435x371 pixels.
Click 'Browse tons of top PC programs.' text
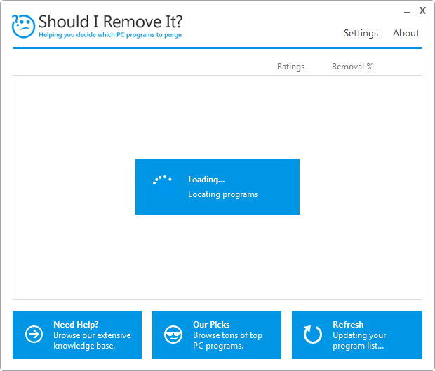coord(228,341)
